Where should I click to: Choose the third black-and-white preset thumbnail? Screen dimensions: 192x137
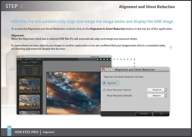(29, 113)
